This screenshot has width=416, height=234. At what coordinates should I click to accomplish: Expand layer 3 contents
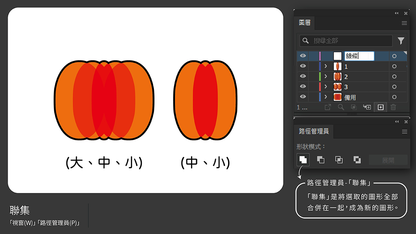pyautogui.click(x=326, y=87)
